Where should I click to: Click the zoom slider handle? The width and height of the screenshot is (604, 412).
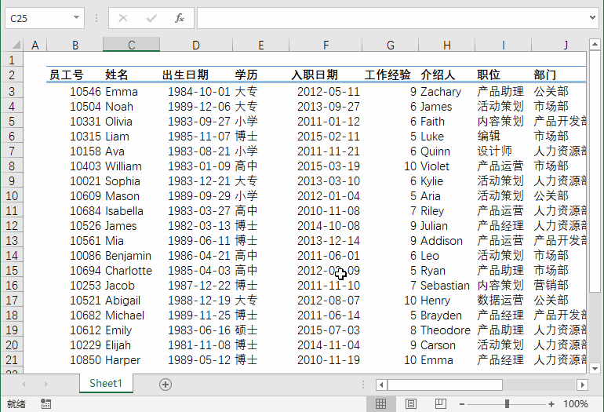[x=509, y=403]
